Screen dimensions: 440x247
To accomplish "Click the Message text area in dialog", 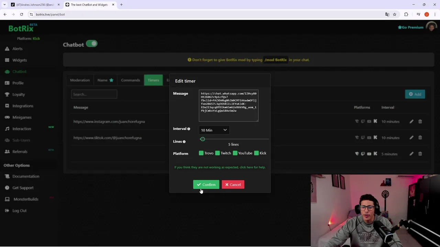I will click(229, 106).
